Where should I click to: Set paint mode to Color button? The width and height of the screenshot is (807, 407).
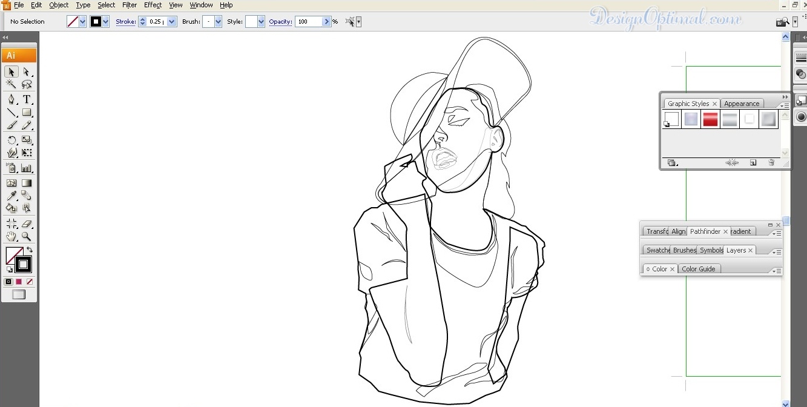click(x=8, y=282)
